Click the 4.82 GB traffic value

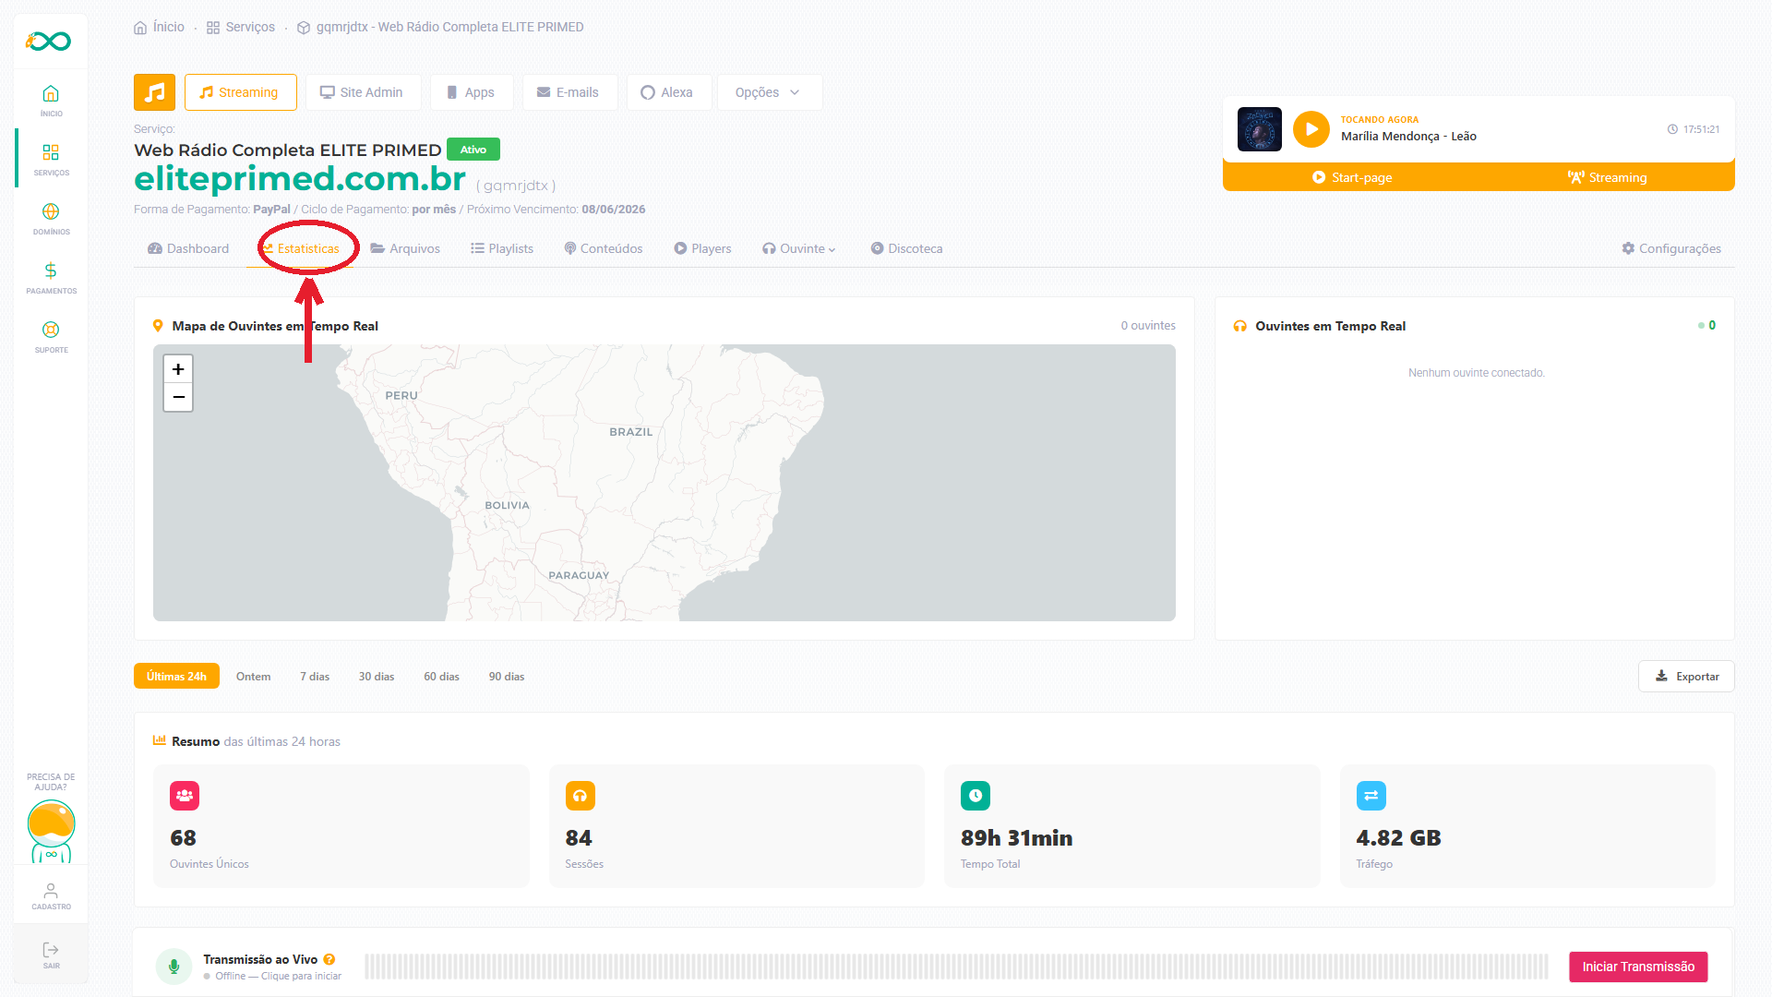1398,838
